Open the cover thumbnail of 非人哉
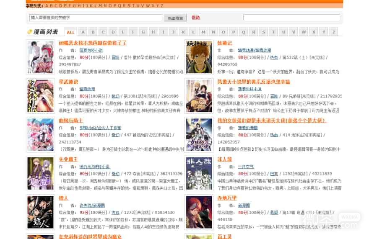 (199, 173)
